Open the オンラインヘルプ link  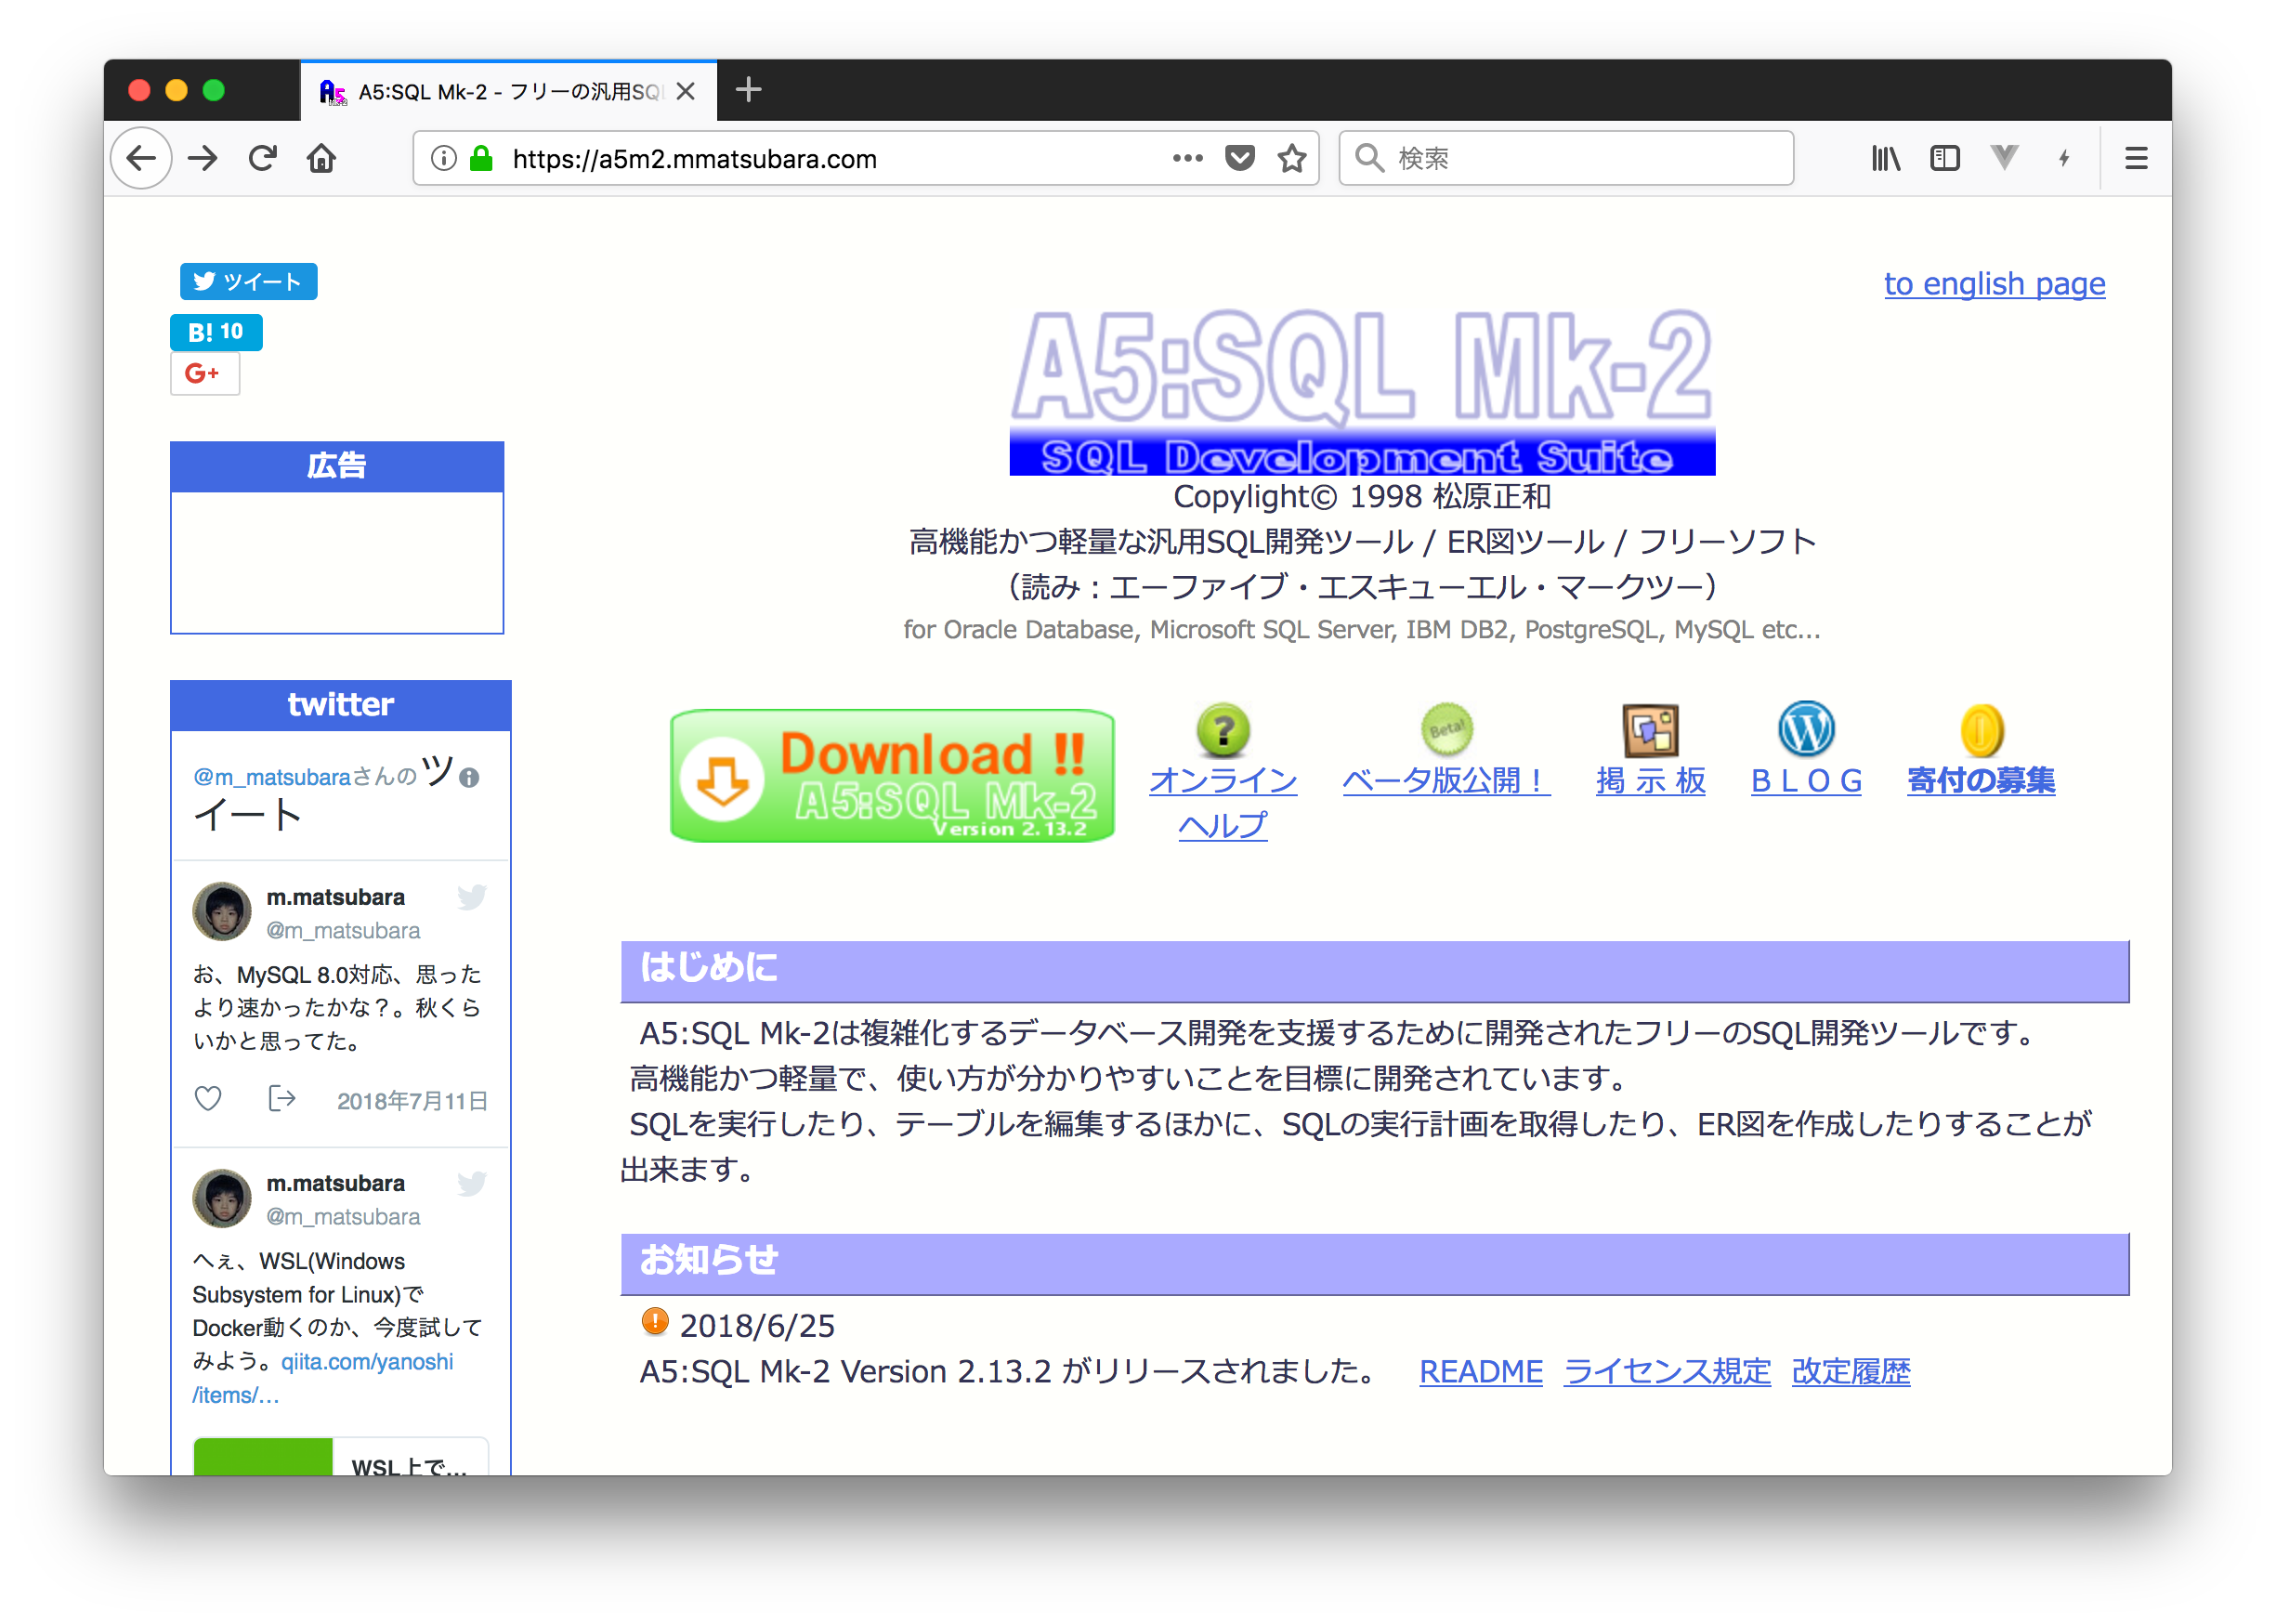[1222, 802]
